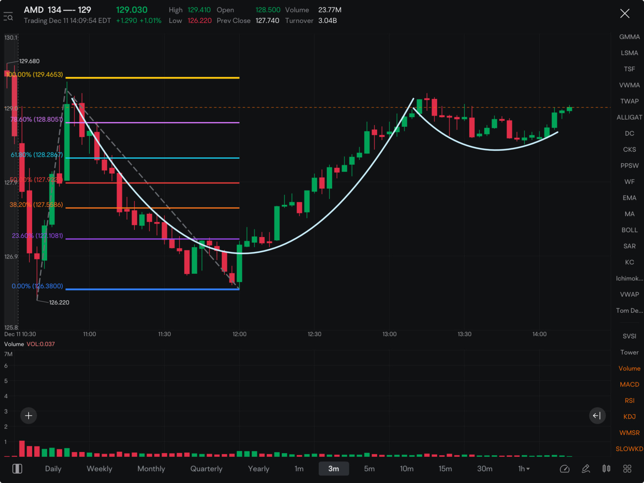The image size is (644, 483).
Task: Click the AMD 134 — 129 ticker title
Action: pos(58,10)
